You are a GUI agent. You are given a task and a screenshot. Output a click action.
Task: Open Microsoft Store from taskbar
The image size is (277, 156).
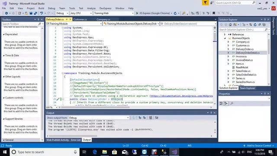(x=114, y=152)
